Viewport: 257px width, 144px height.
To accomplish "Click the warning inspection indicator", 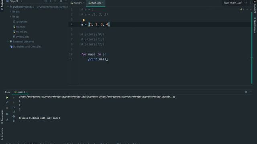I will click(x=242, y=10).
